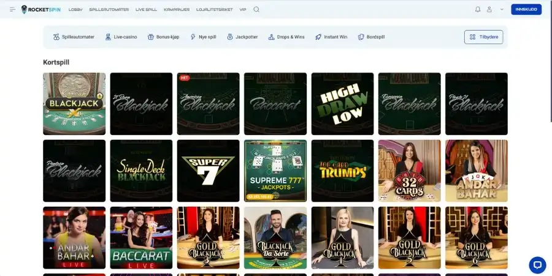This screenshot has width=552, height=276.
Task: Open Gold Blackjack 3 game tile
Action: click(209, 237)
